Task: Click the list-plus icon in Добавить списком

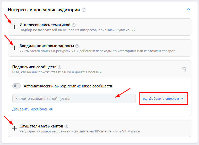Action: tap(145, 99)
